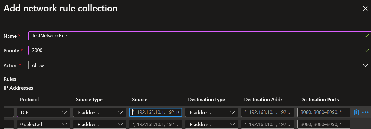The height and width of the screenshot is (129, 371).
Task: Click the first row rule name field
Action: pyautogui.click(x=8, y=112)
